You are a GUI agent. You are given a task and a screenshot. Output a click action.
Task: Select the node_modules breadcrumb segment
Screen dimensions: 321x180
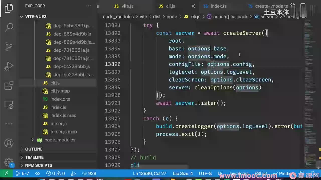[118, 17]
